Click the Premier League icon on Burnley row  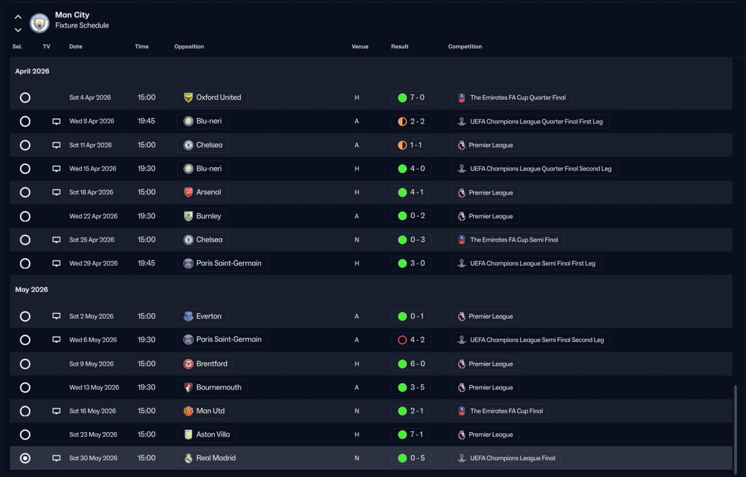tap(462, 216)
